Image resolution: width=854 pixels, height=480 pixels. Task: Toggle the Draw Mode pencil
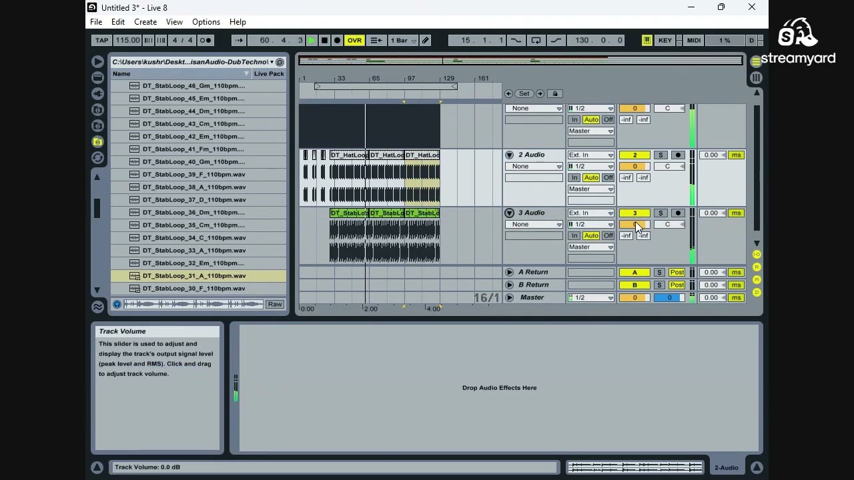(426, 41)
